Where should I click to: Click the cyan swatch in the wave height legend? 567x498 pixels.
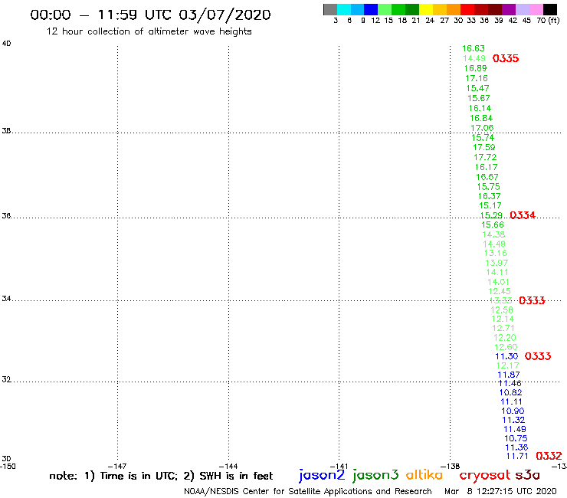[x=344, y=10]
